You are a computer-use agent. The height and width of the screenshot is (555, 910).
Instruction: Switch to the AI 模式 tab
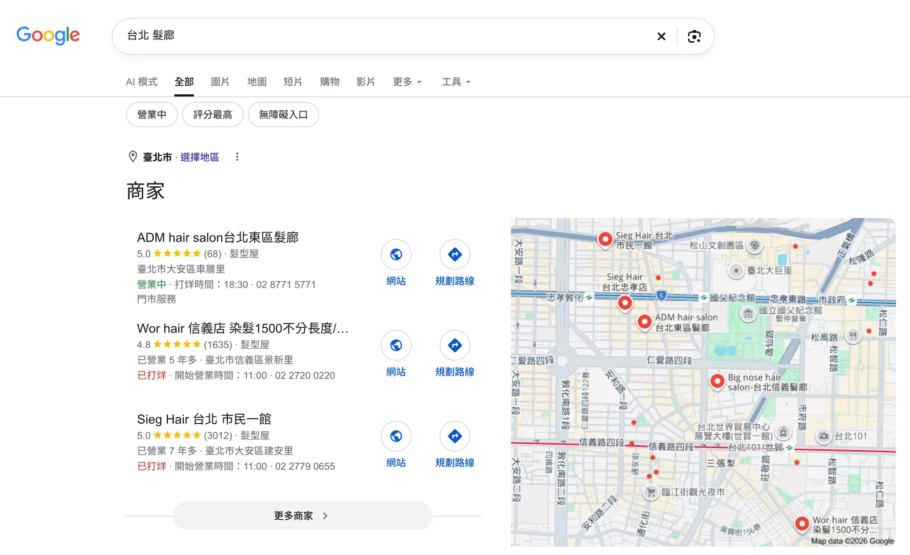point(142,82)
